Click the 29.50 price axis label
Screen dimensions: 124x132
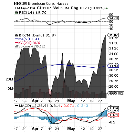pos(114,86)
